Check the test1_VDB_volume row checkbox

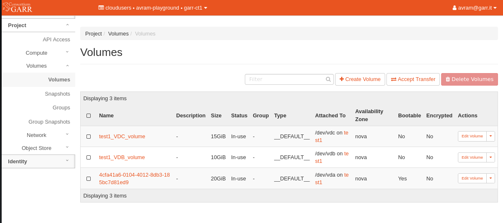(89, 157)
